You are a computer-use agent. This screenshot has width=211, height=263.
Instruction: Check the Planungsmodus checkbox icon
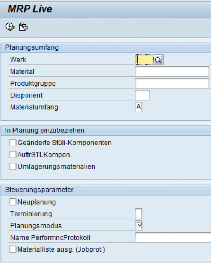pos(139,226)
